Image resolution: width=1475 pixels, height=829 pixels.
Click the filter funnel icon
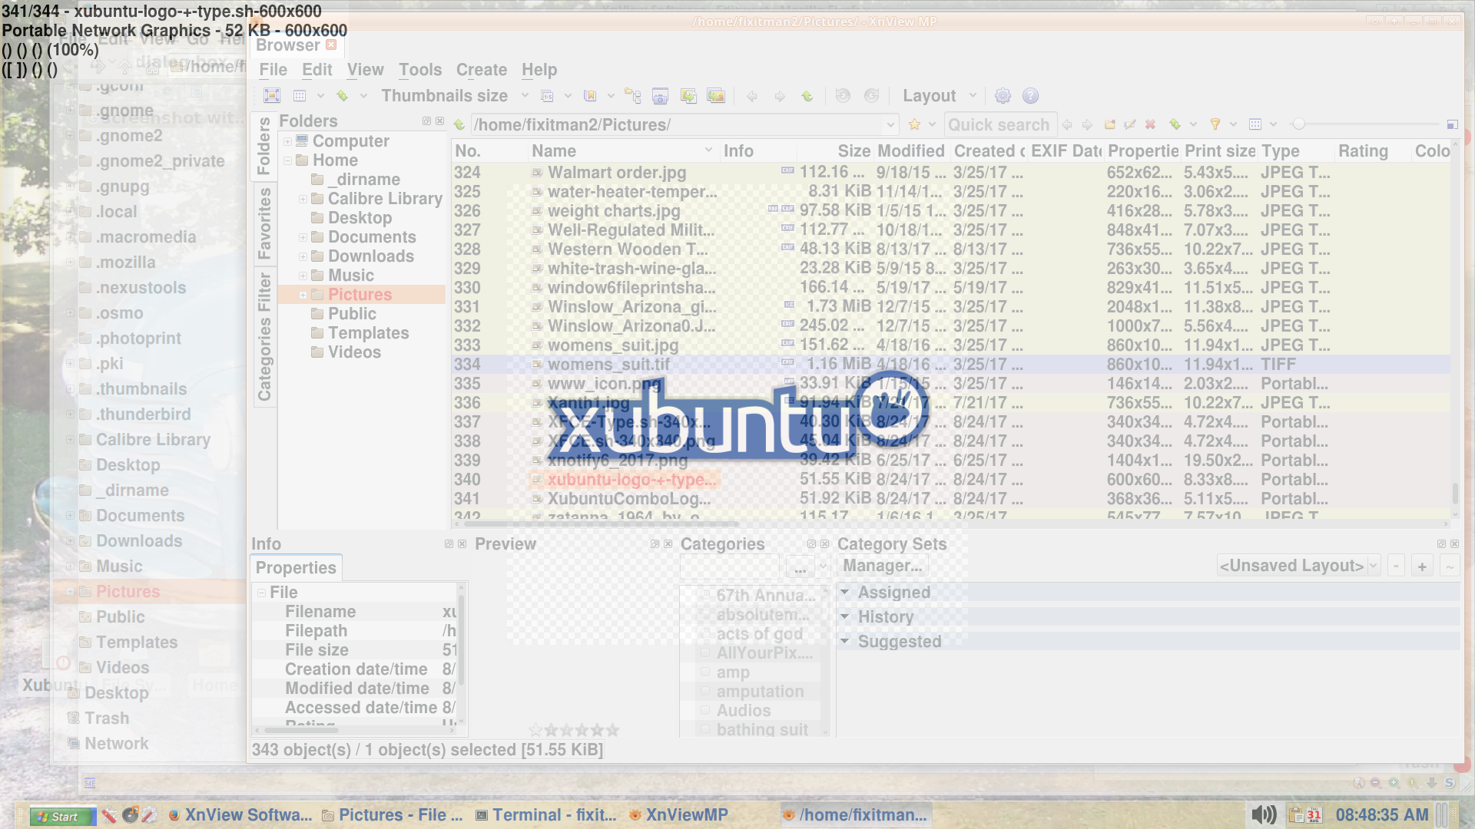[x=1215, y=124]
